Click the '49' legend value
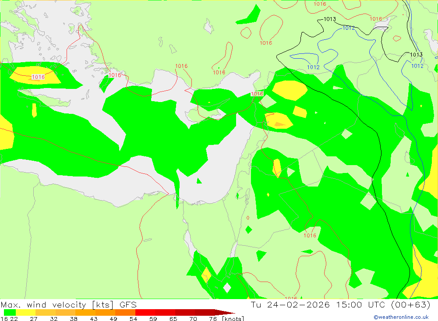Image resolution: width=438 pixels, height=321 pixels. tap(113, 319)
